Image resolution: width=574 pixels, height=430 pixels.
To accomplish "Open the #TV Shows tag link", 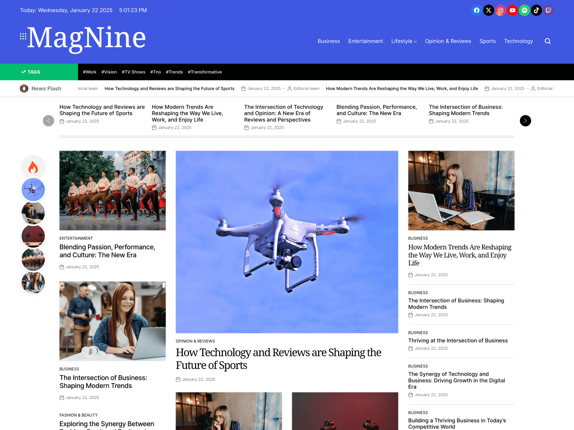I will click(133, 72).
